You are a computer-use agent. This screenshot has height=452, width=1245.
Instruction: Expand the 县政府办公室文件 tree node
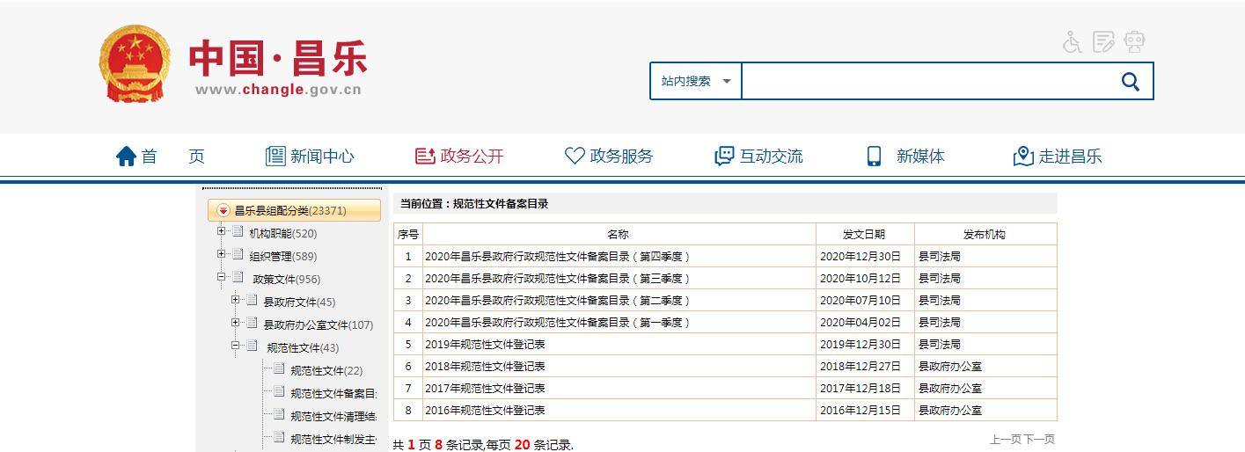pyautogui.click(x=236, y=324)
